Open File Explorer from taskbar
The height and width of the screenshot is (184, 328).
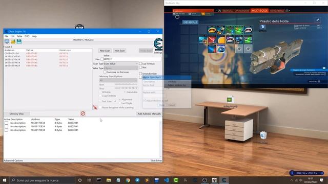coord(109,180)
